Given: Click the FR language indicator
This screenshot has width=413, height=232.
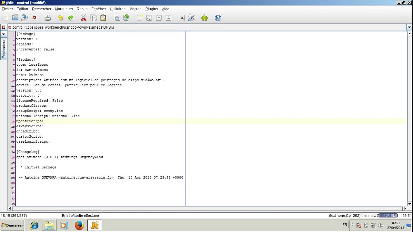Looking at the screenshot, I should coord(345,225).
